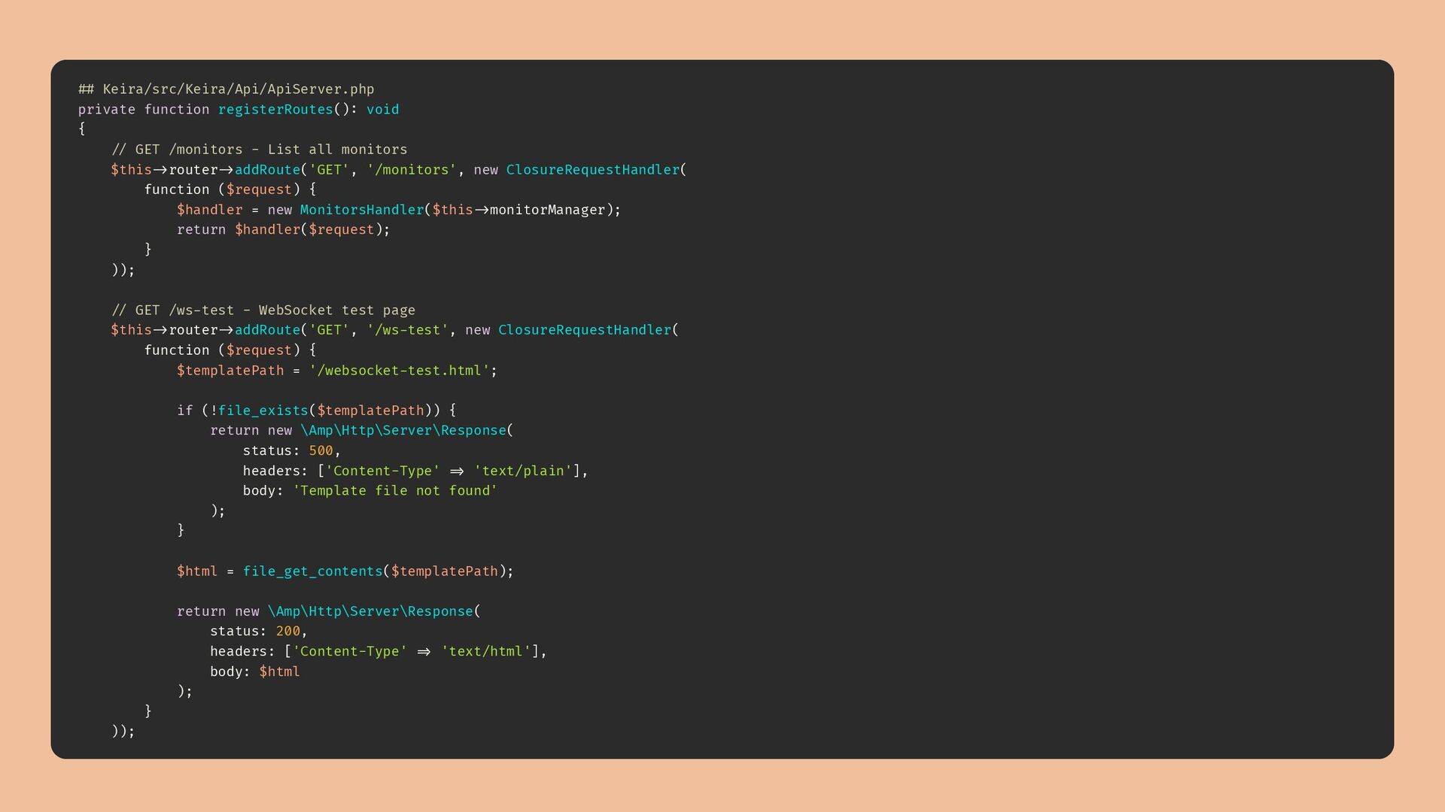The width and height of the screenshot is (1445, 812).
Task: Click the status code 500
Action: click(x=321, y=451)
